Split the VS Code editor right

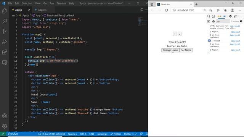142,10
